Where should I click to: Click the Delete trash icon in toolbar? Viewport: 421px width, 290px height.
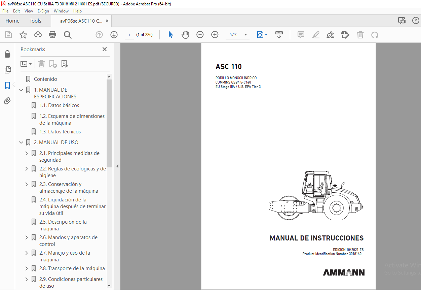click(x=360, y=35)
